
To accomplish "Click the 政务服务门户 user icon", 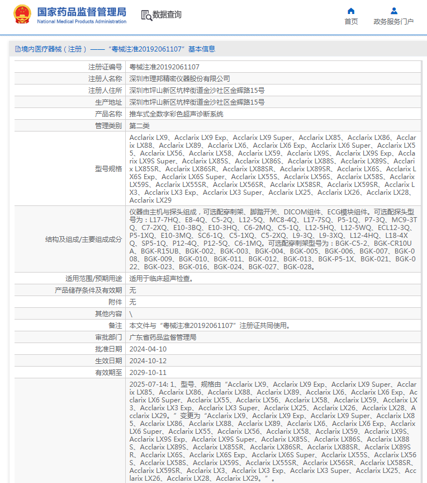I will coord(394,11).
